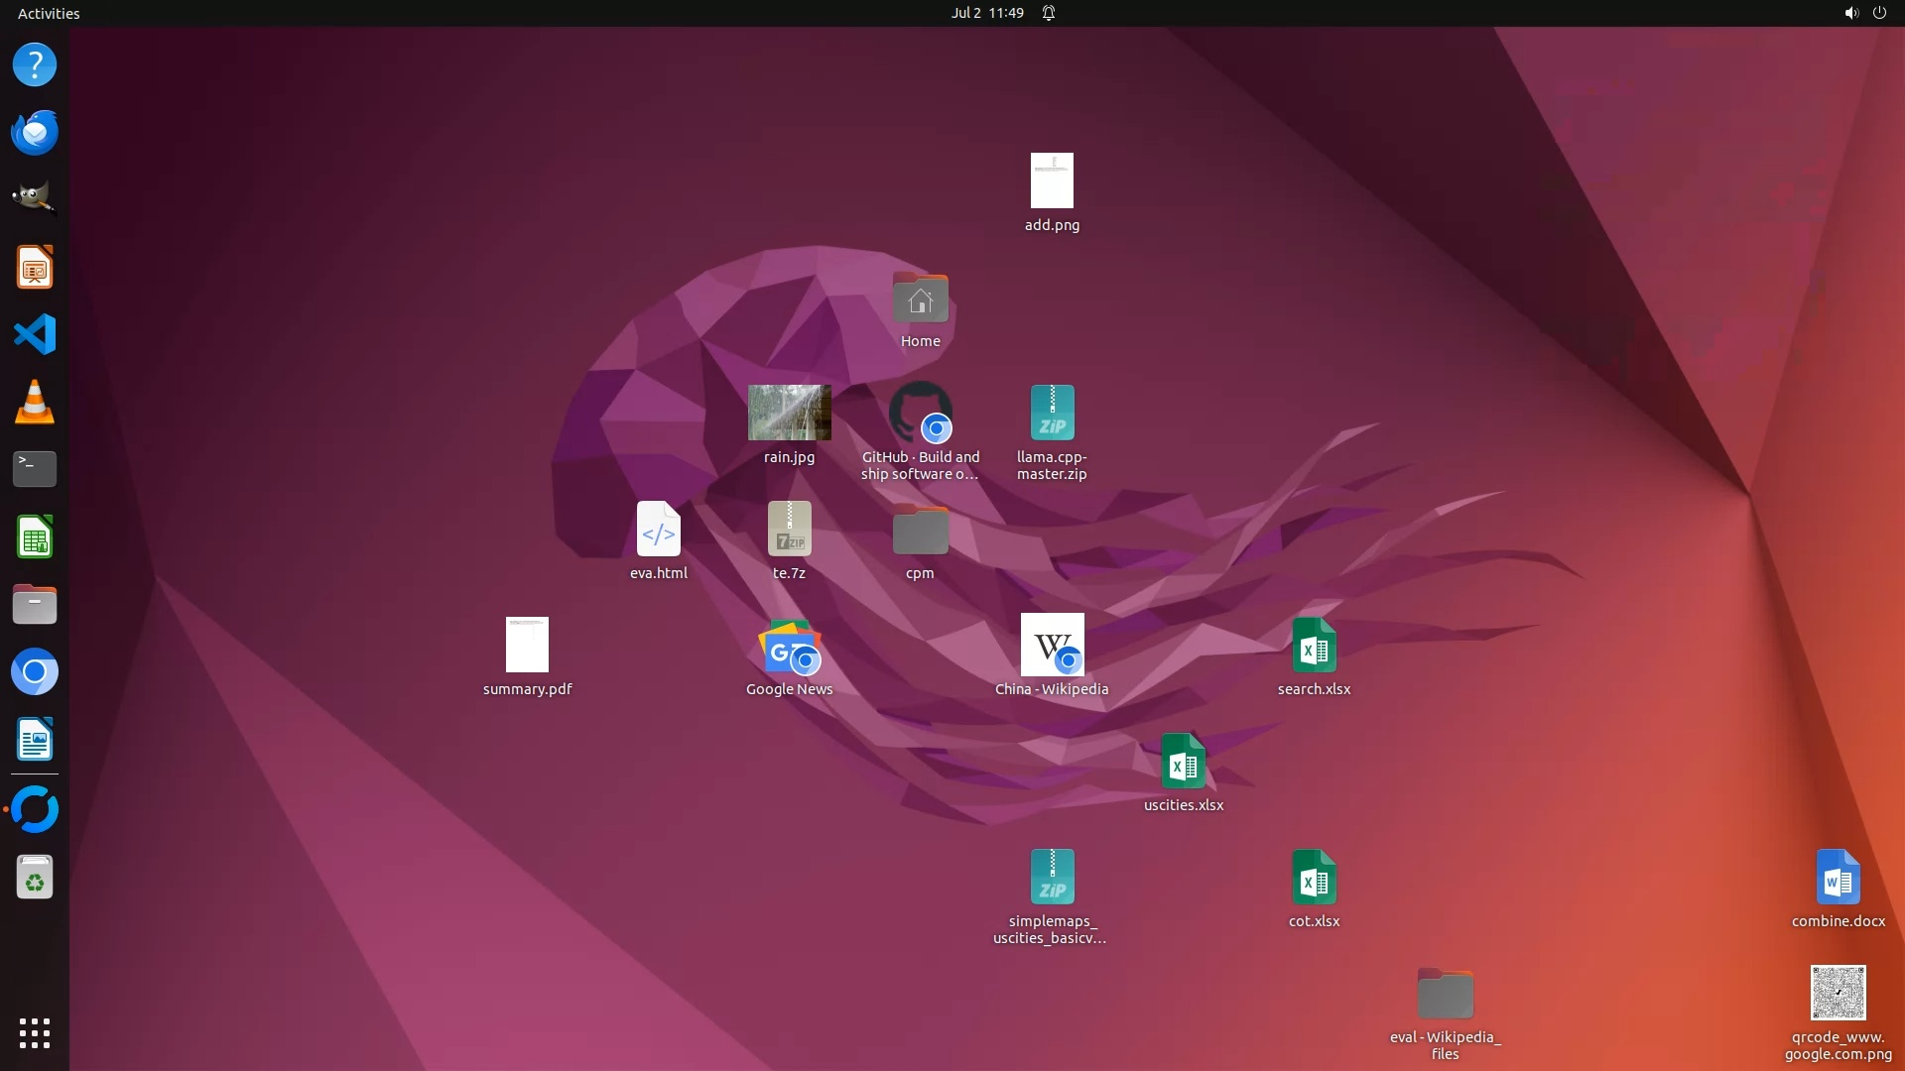
Task: Open LibreOffice Calc in the dock
Action: click(35, 537)
